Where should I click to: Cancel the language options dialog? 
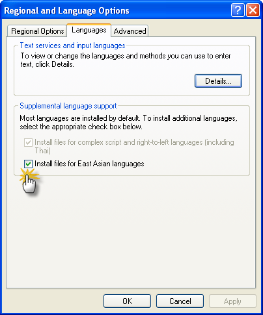(180, 301)
